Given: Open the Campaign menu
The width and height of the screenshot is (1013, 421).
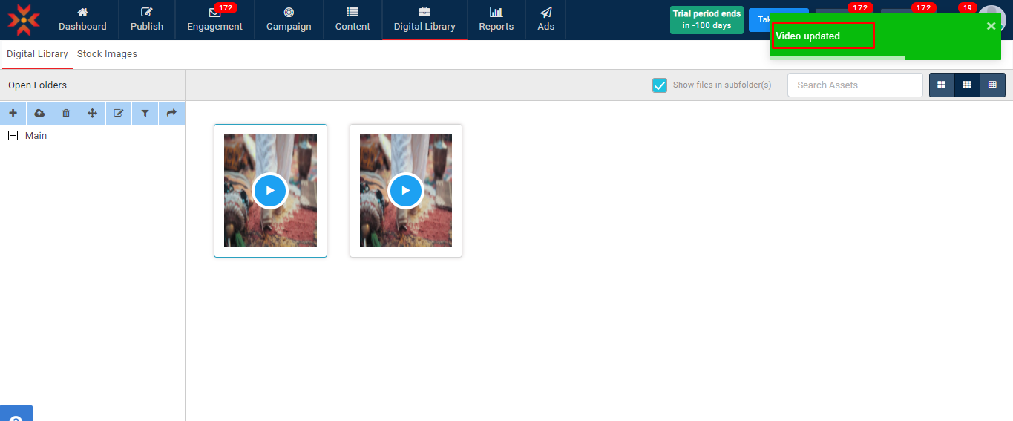Looking at the screenshot, I should pos(289,19).
